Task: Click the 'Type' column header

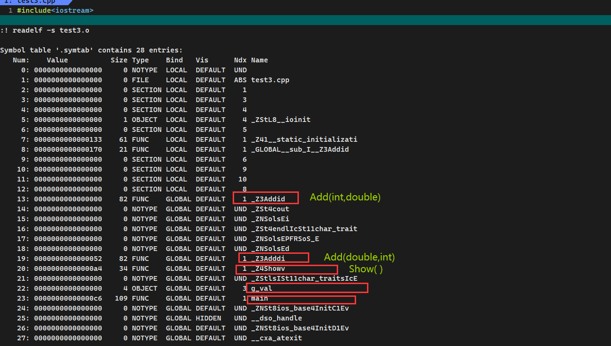Action: click(140, 60)
